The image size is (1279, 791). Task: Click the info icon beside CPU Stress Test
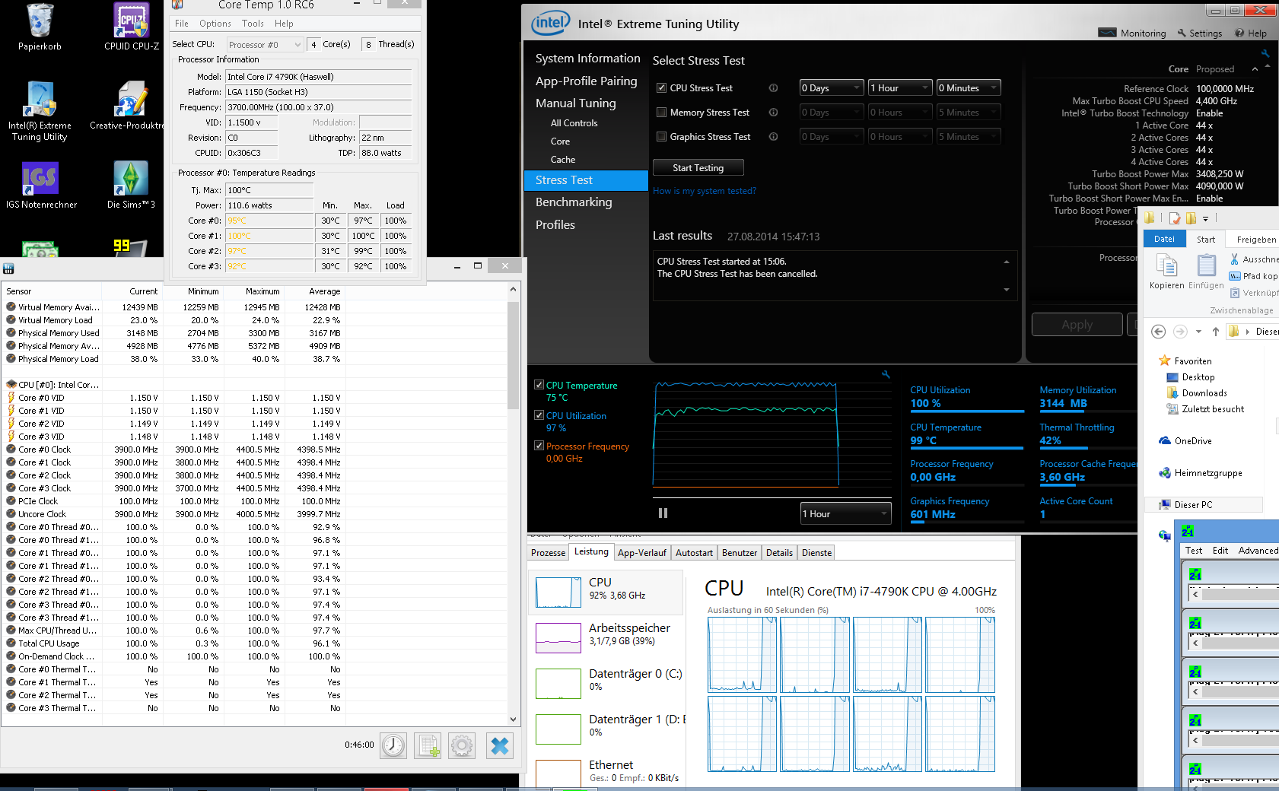[773, 88]
